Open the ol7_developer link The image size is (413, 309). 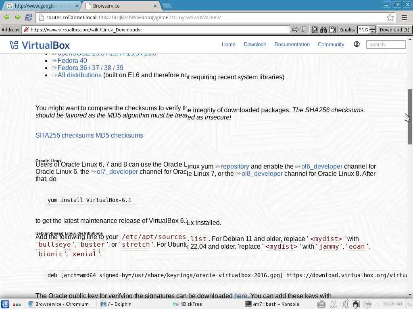point(117,171)
